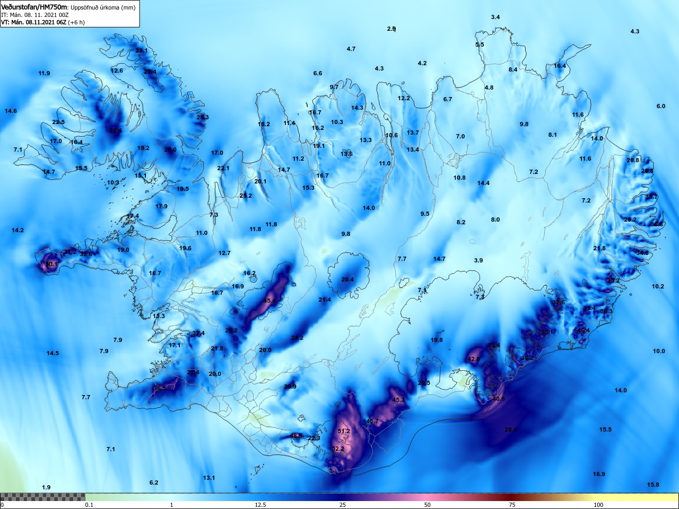Click the 40.6 precipitation value

click(x=499, y=399)
